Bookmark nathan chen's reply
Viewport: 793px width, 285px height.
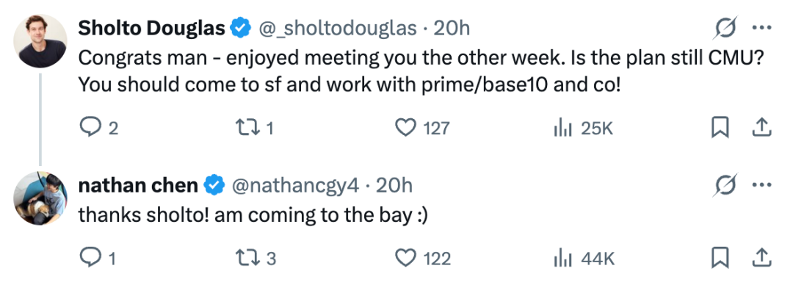click(720, 259)
